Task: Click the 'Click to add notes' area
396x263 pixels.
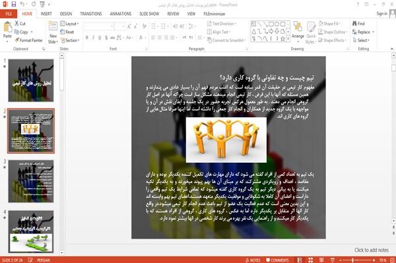Action: point(371,250)
